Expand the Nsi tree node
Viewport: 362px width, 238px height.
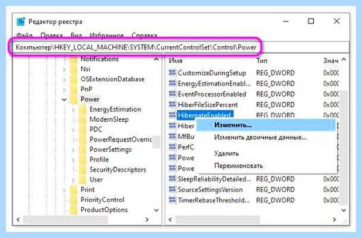[65, 69]
